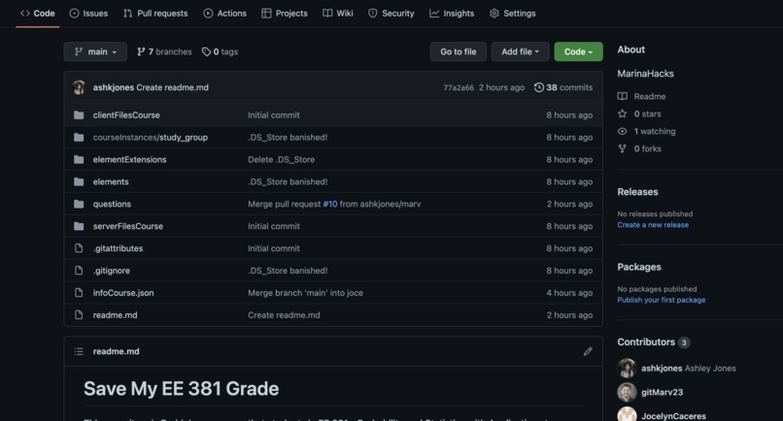The height and width of the screenshot is (421, 783).
Task: Click the readme.md file icon in file list
Action: 79,314
